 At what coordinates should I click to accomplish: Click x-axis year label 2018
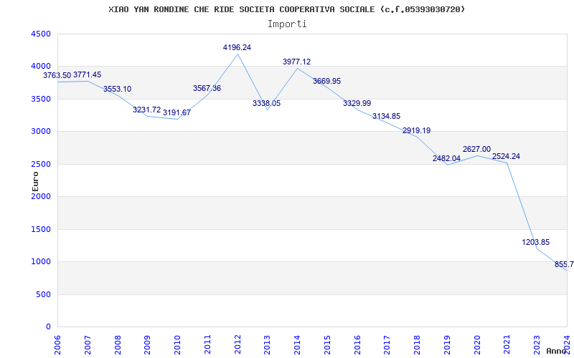click(x=418, y=344)
